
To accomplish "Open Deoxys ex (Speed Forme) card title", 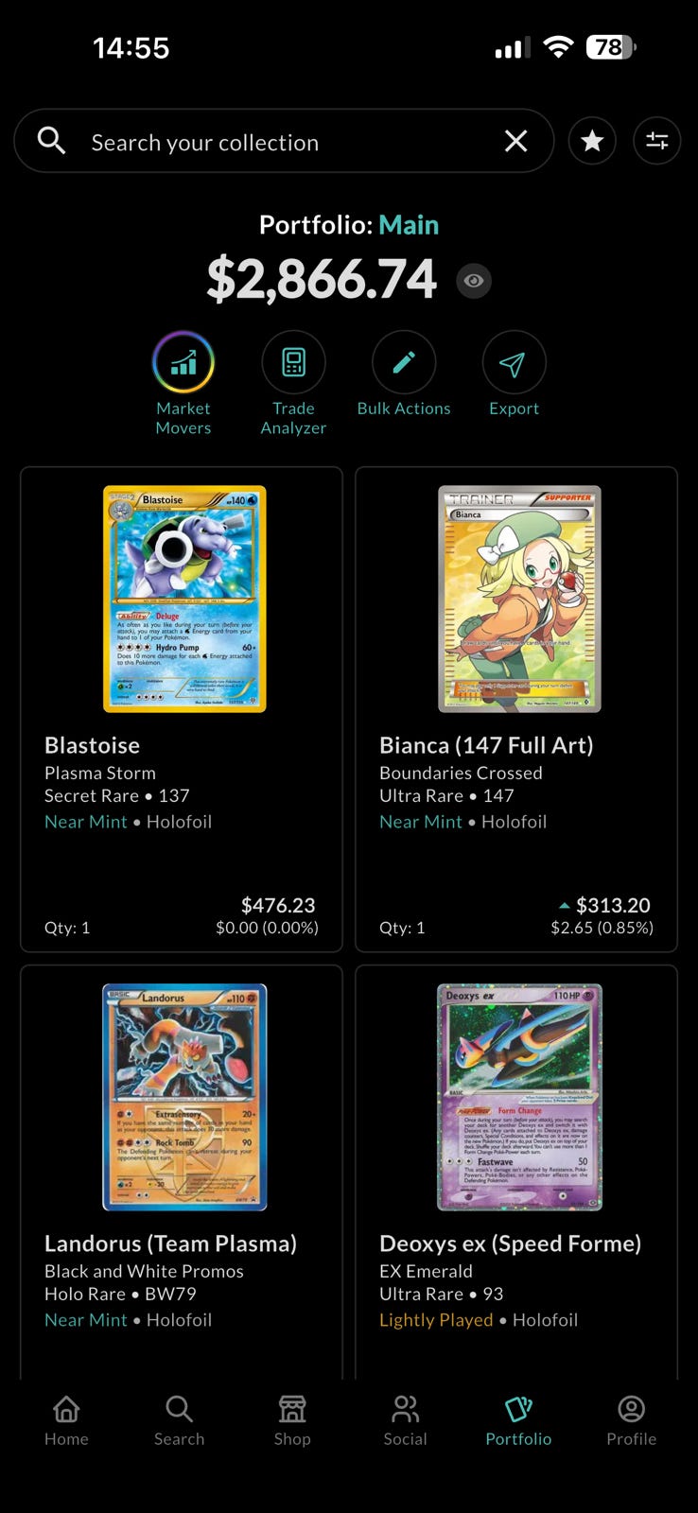I will 511,1243.
